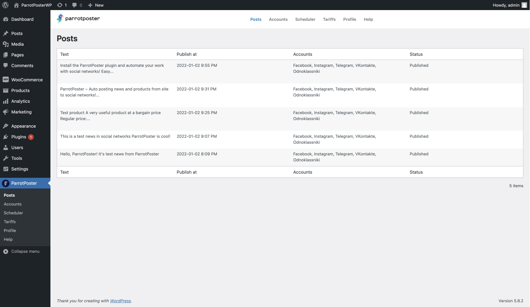
Task: Select the 'Install the ParrotPoster plugin' post text
Action: (x=112, y=68)
